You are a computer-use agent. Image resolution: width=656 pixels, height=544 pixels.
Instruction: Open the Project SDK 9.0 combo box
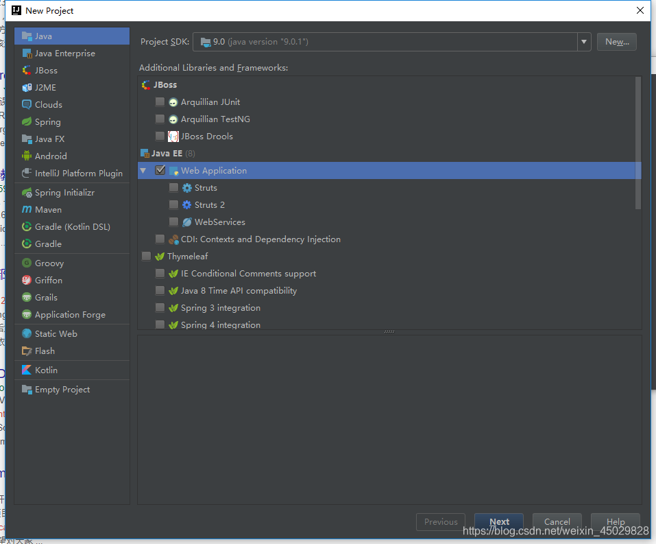pyautogui.click(x=391, y=42)
